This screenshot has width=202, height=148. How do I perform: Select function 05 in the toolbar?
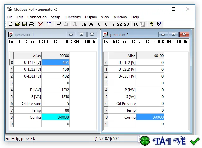click(x=84, y=24)
